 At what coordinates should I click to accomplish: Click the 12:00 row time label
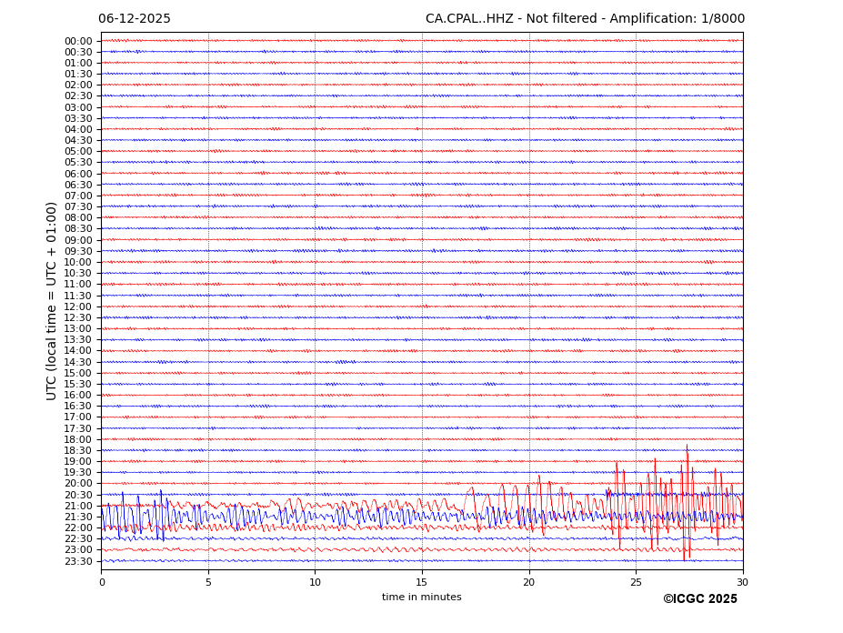tap(78, 306)
